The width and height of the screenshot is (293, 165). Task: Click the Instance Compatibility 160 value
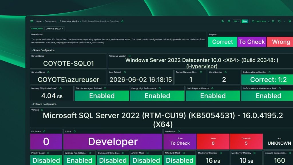[280, 160]
